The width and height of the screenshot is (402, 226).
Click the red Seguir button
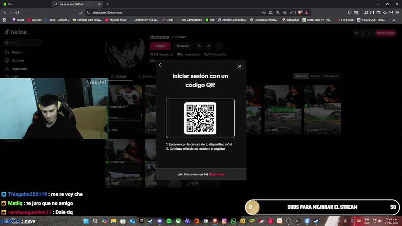point(160,46)
